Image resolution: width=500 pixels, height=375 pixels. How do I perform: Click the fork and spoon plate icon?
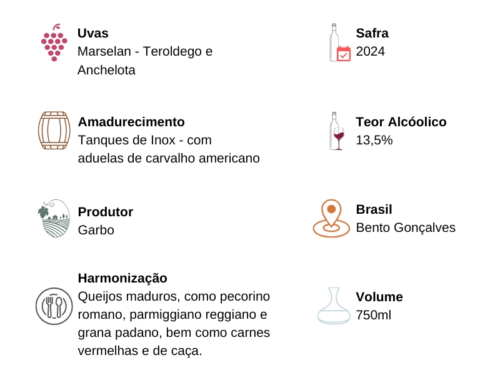54,306
